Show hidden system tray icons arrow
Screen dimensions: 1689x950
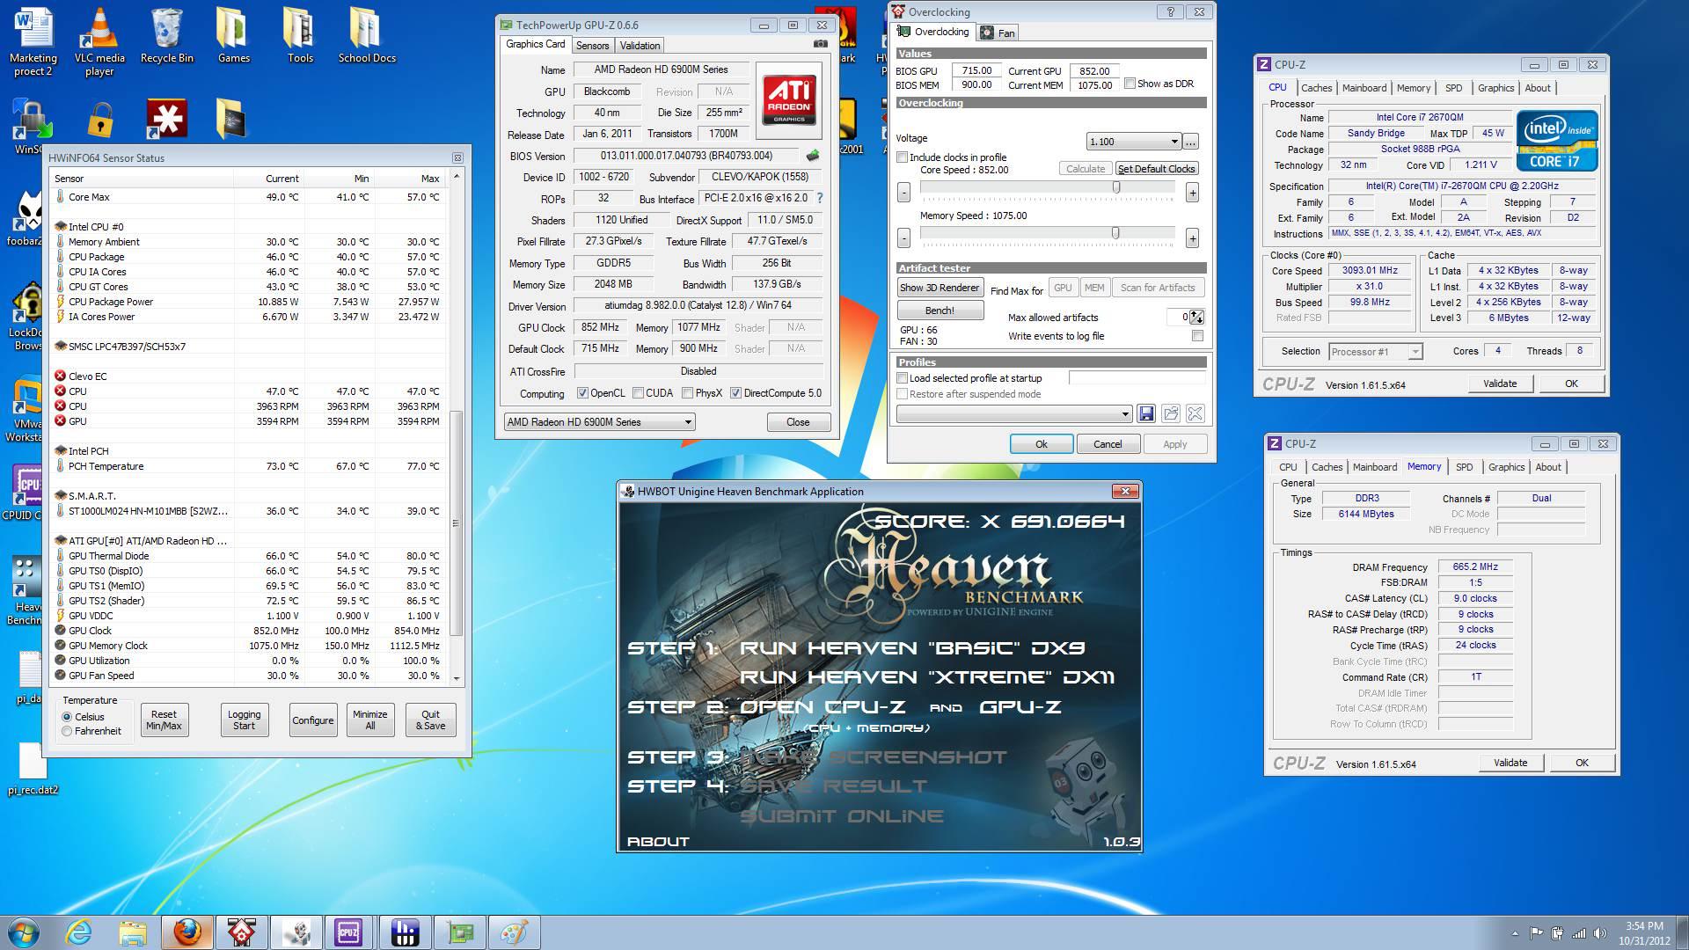tap(1515, 933)
